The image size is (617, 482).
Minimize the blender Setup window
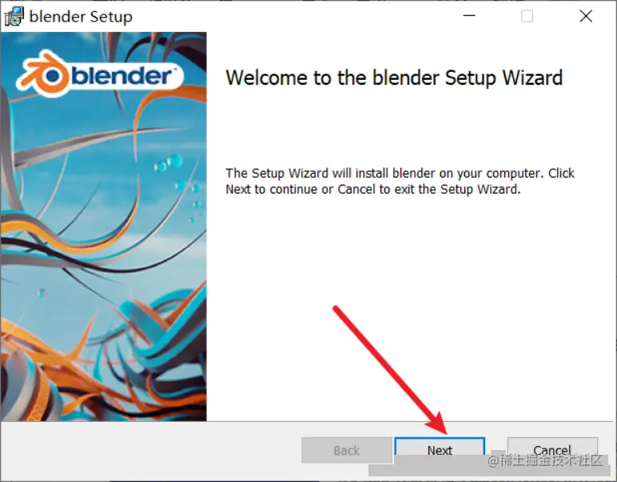pyautogui.click(x=469, y=16)
